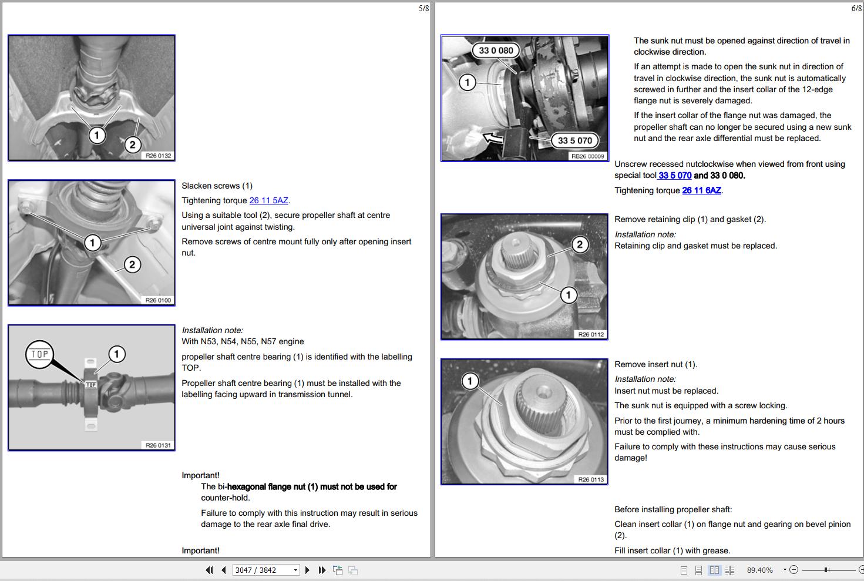Go to next page
864x581 pixels.
(x=307, y=570)
